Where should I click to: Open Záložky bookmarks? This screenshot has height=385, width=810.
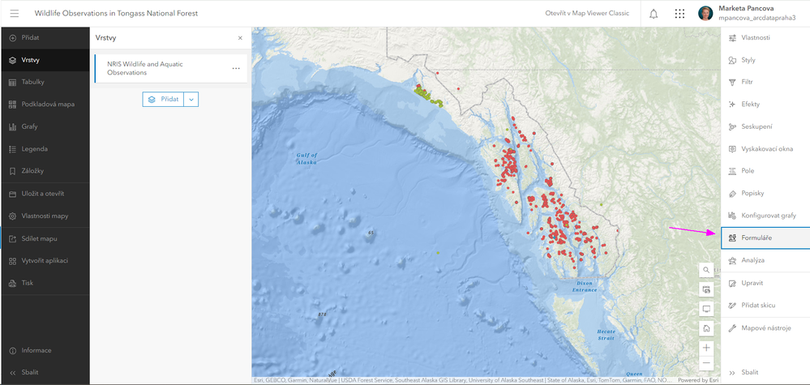45,171
